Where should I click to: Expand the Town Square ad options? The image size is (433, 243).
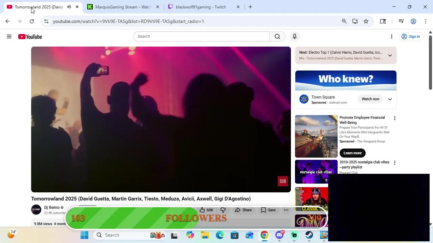(390, 99)
